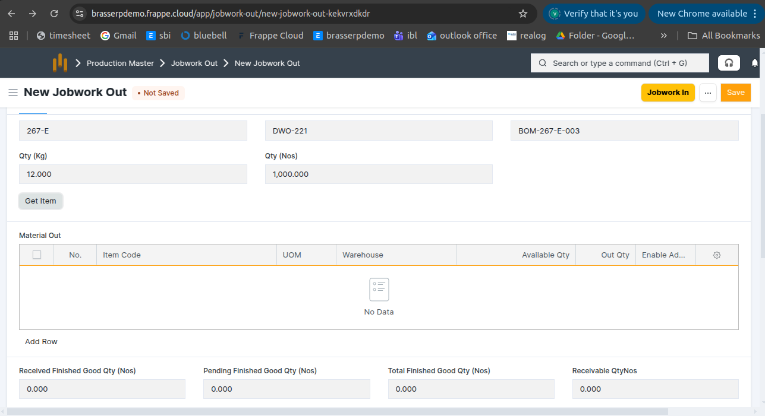Screen dimensions: 765x416
Task: Focus the search or command bar
Action: [x=619, y=63]
